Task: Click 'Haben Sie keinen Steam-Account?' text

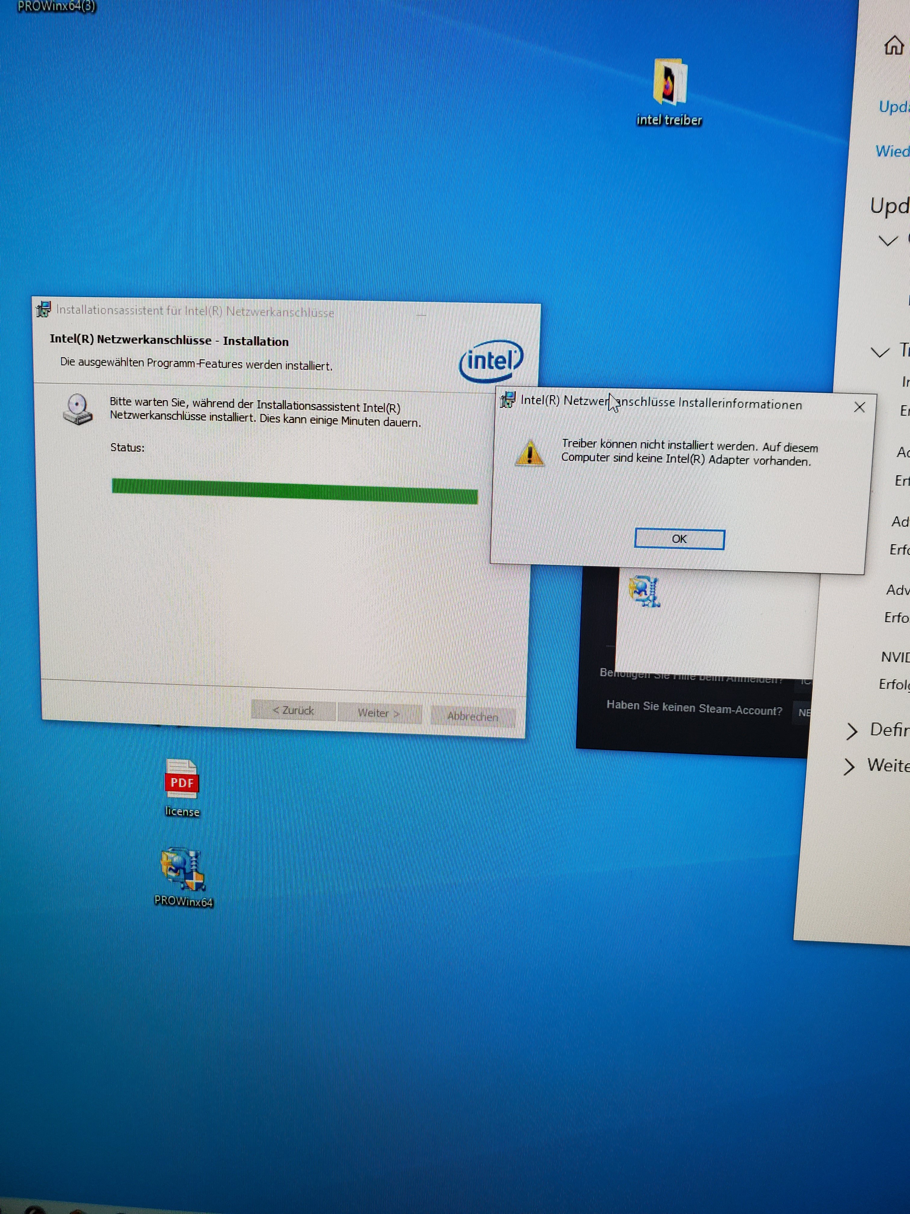Action: tap(694, 708)
